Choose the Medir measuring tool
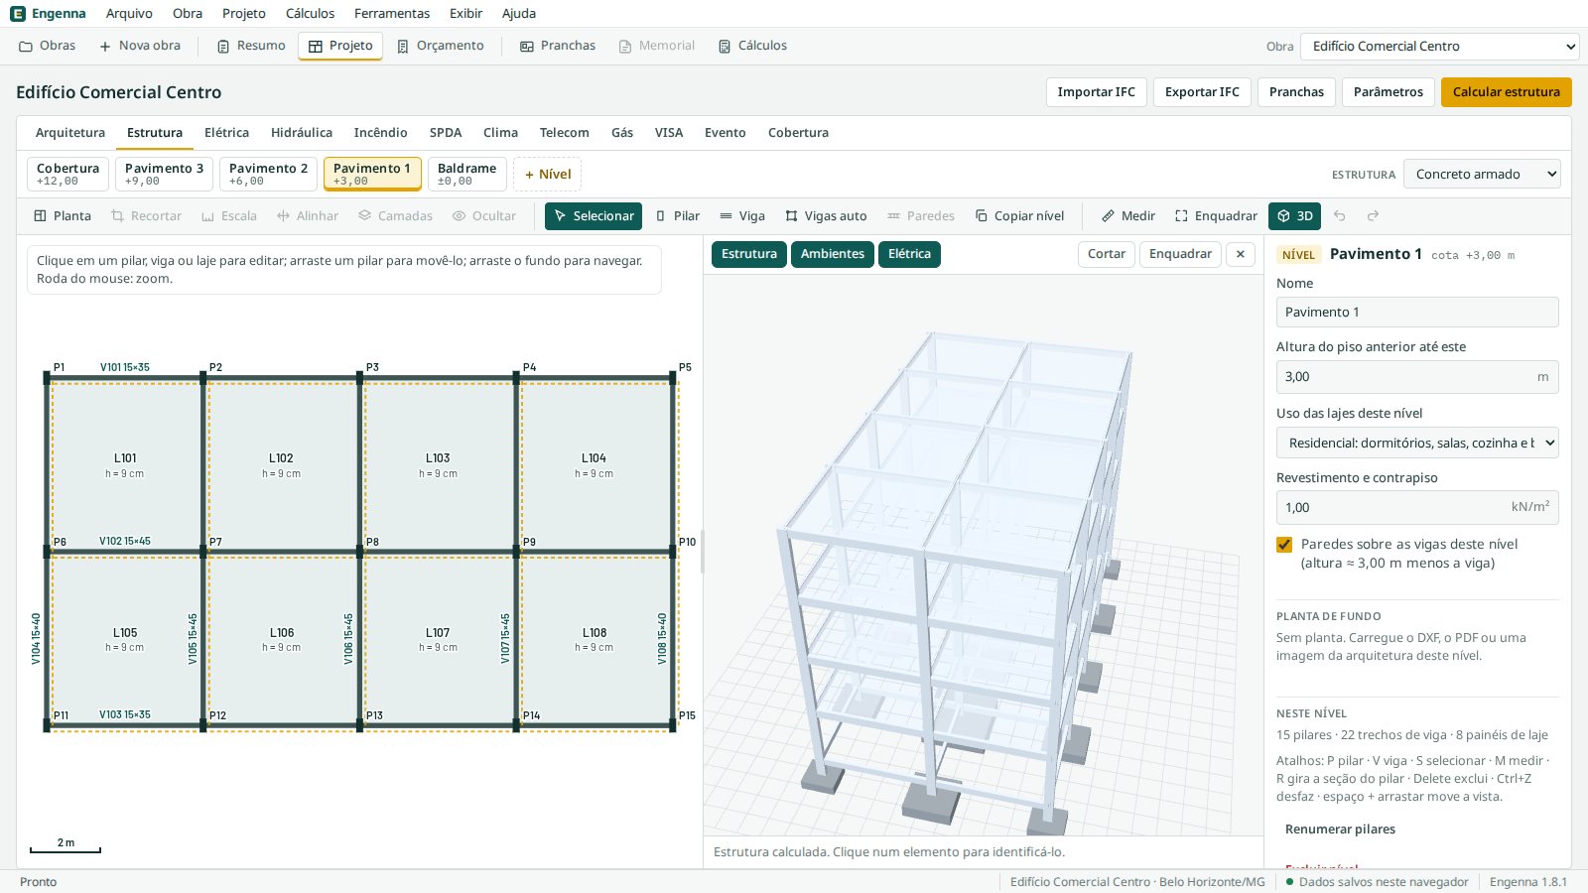This screenshot has width=1588, height=893. (1128, 216)
